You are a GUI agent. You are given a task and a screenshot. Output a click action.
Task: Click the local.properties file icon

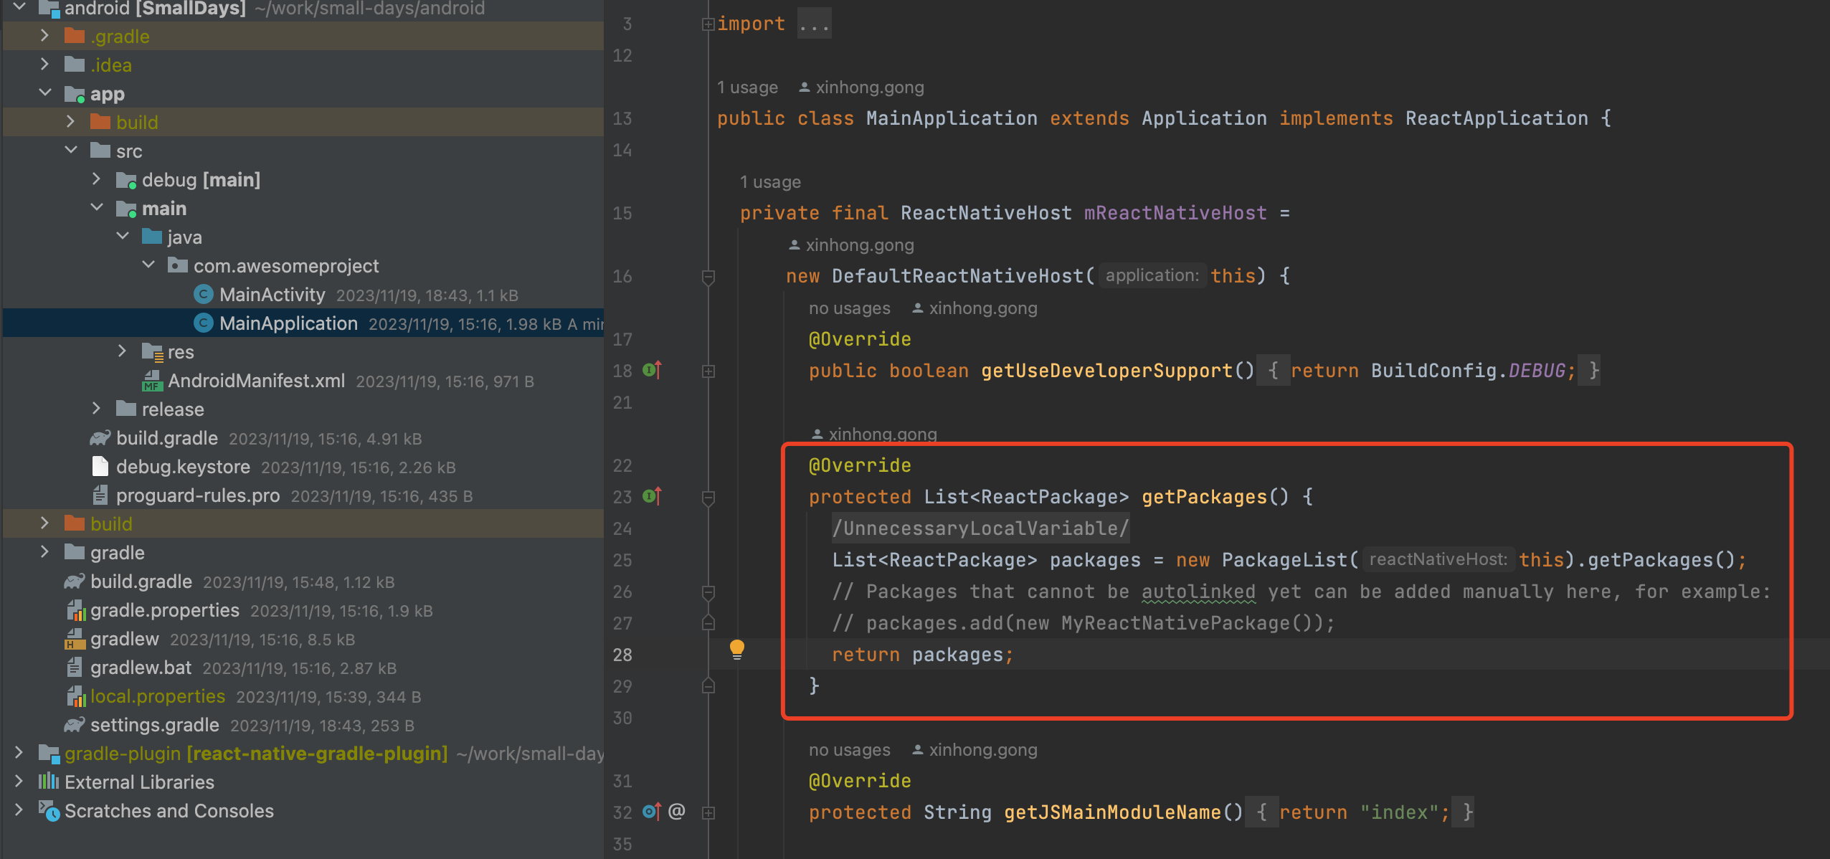75,696
